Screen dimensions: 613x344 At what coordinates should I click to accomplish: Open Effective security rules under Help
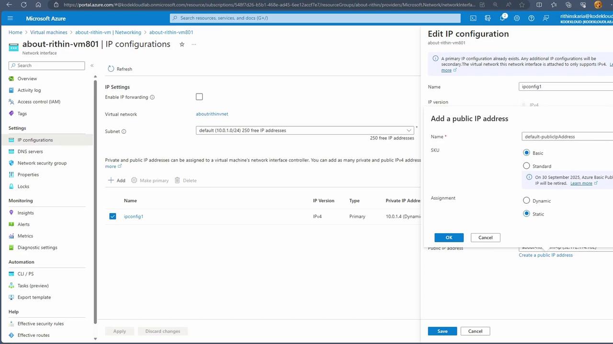(x=41, y=324)
